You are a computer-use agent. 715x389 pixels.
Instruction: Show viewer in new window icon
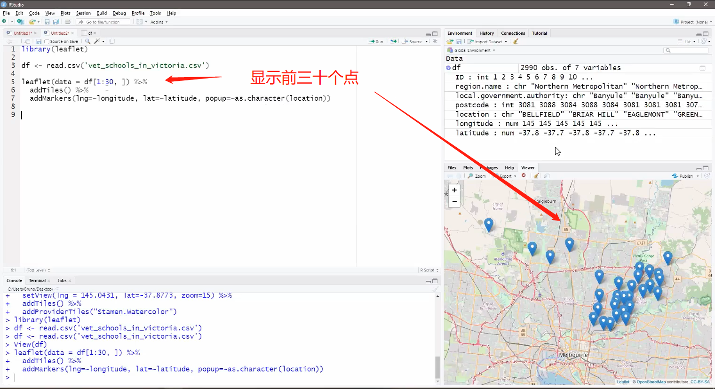coord(547,176)
